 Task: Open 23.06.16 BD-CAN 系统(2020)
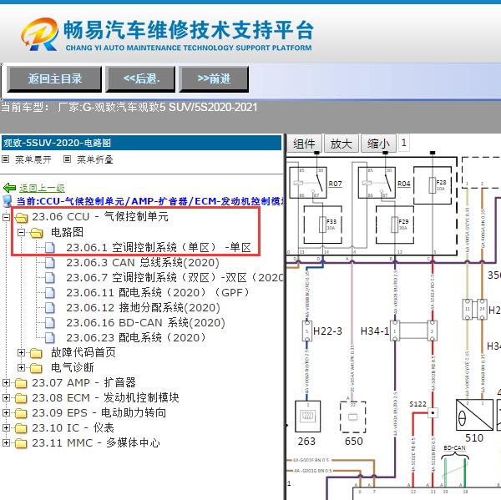click(x=145, y=323)
